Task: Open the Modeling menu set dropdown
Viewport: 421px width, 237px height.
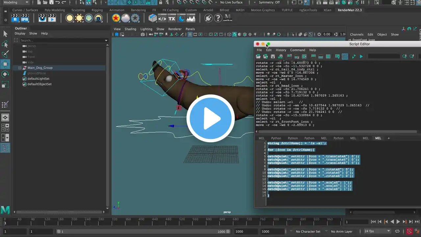Action: click(15, 2)
